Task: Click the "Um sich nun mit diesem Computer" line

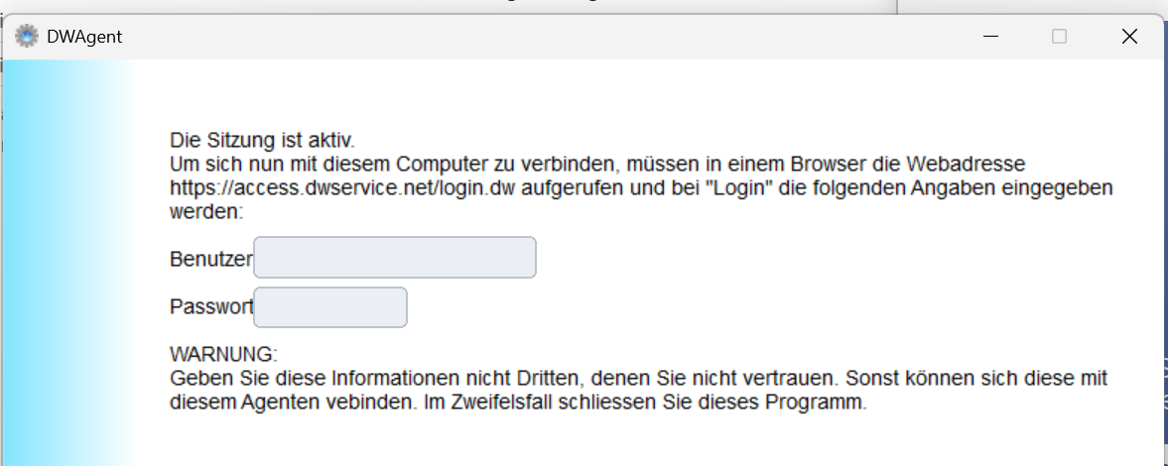Action: (x=597, y=163)
